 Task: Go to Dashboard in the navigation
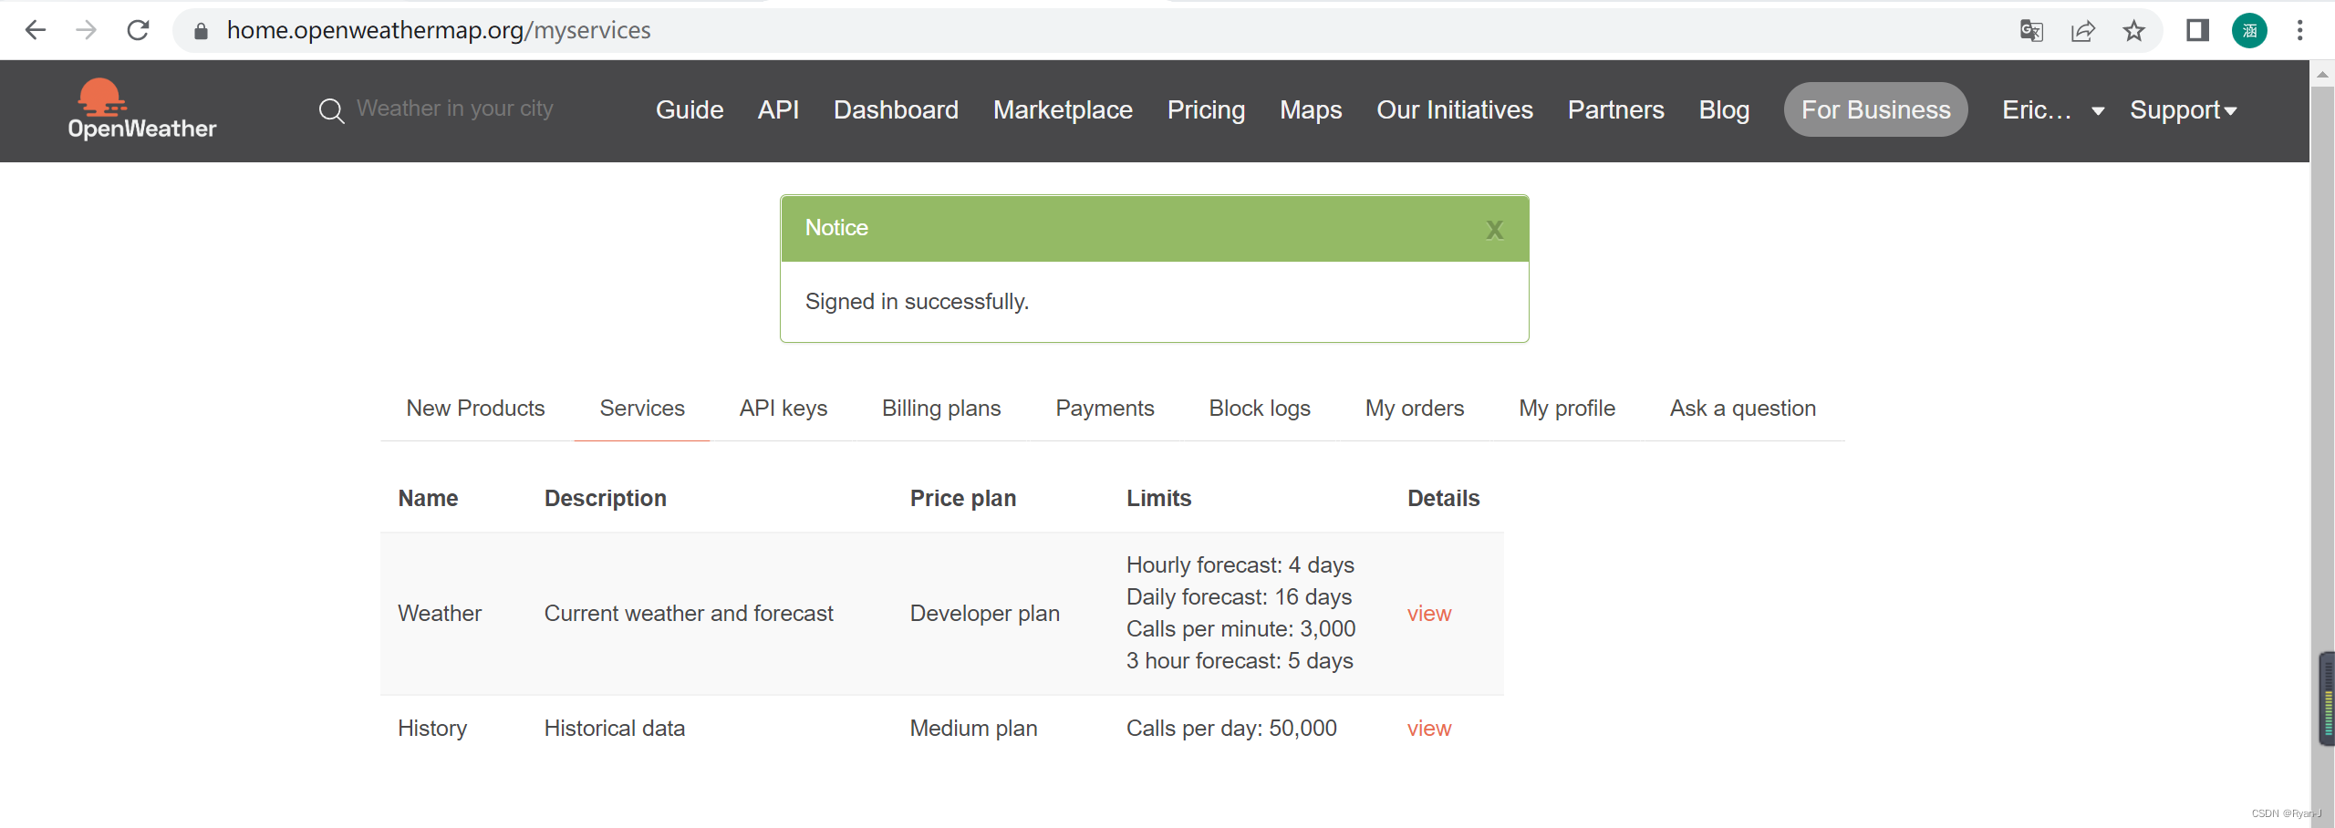[x=896, y=109]
